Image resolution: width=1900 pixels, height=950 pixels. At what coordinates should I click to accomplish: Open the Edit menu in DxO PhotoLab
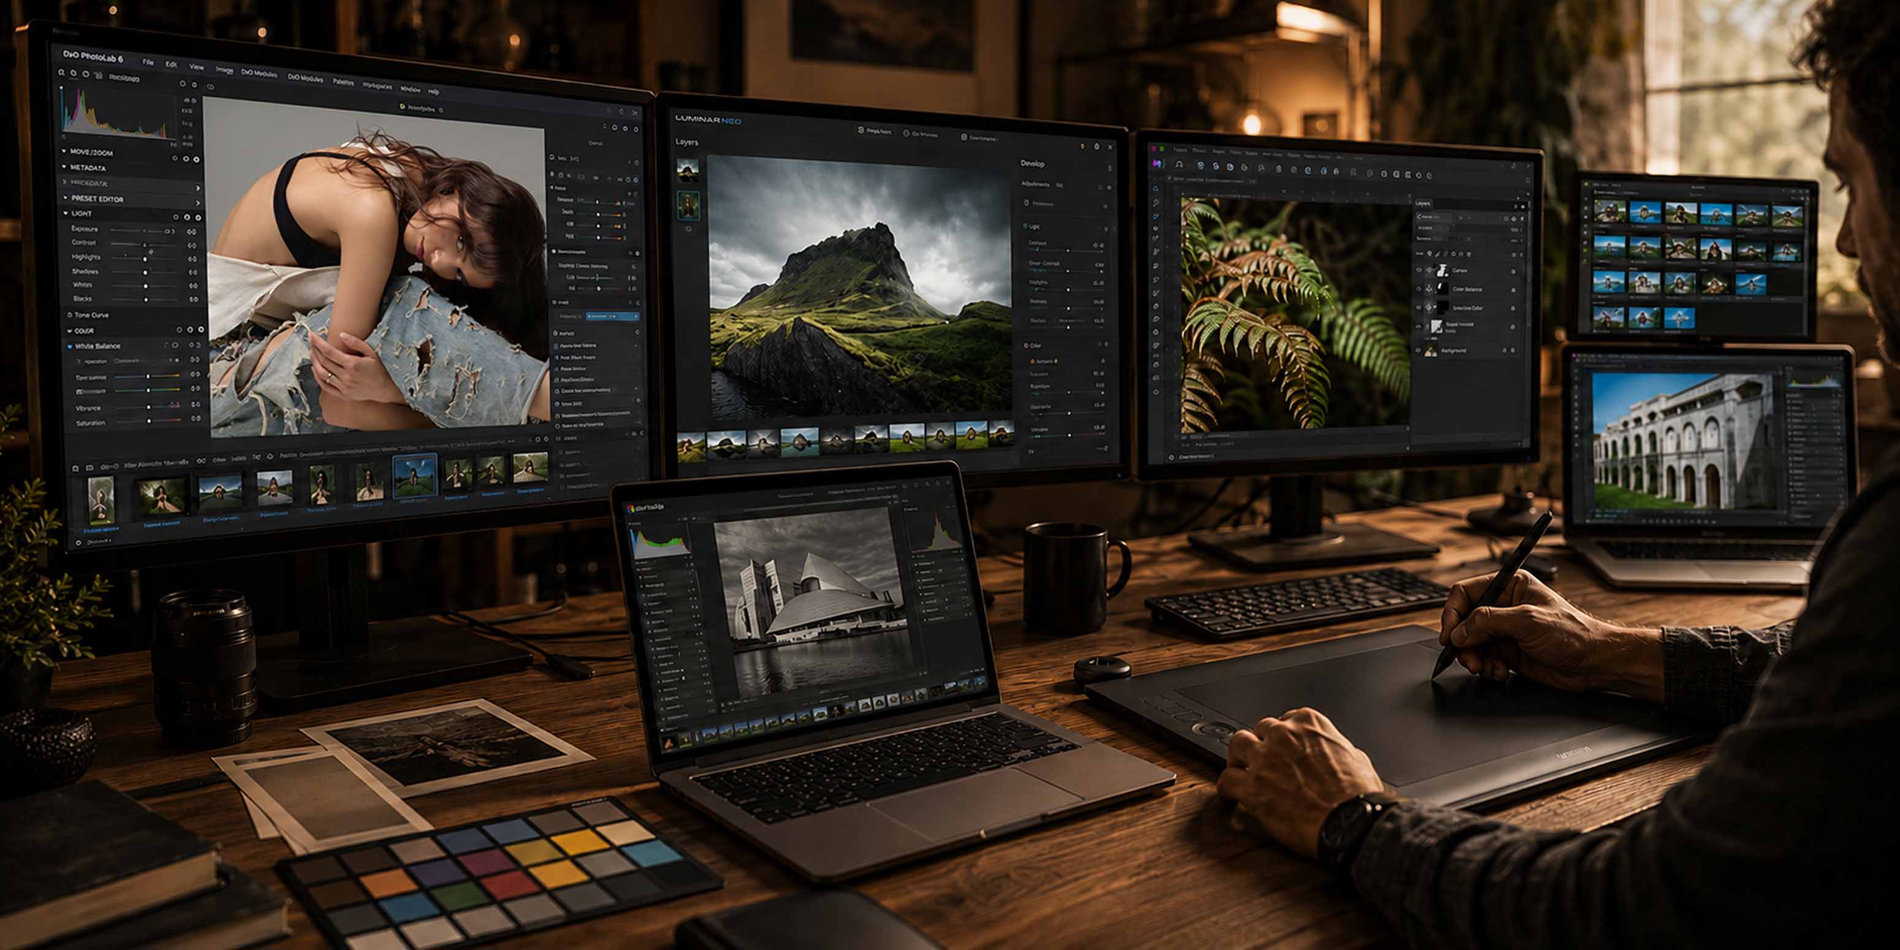(171, 65)
